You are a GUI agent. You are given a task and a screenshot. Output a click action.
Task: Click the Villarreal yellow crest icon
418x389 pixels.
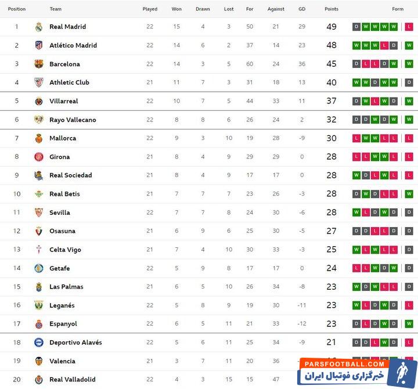[x=38, y=101]
